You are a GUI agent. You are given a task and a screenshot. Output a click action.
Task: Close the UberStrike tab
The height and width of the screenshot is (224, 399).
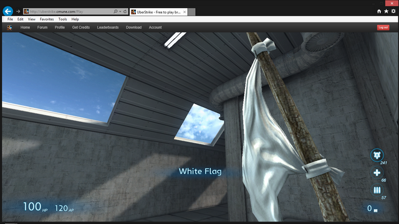(185, 12)
